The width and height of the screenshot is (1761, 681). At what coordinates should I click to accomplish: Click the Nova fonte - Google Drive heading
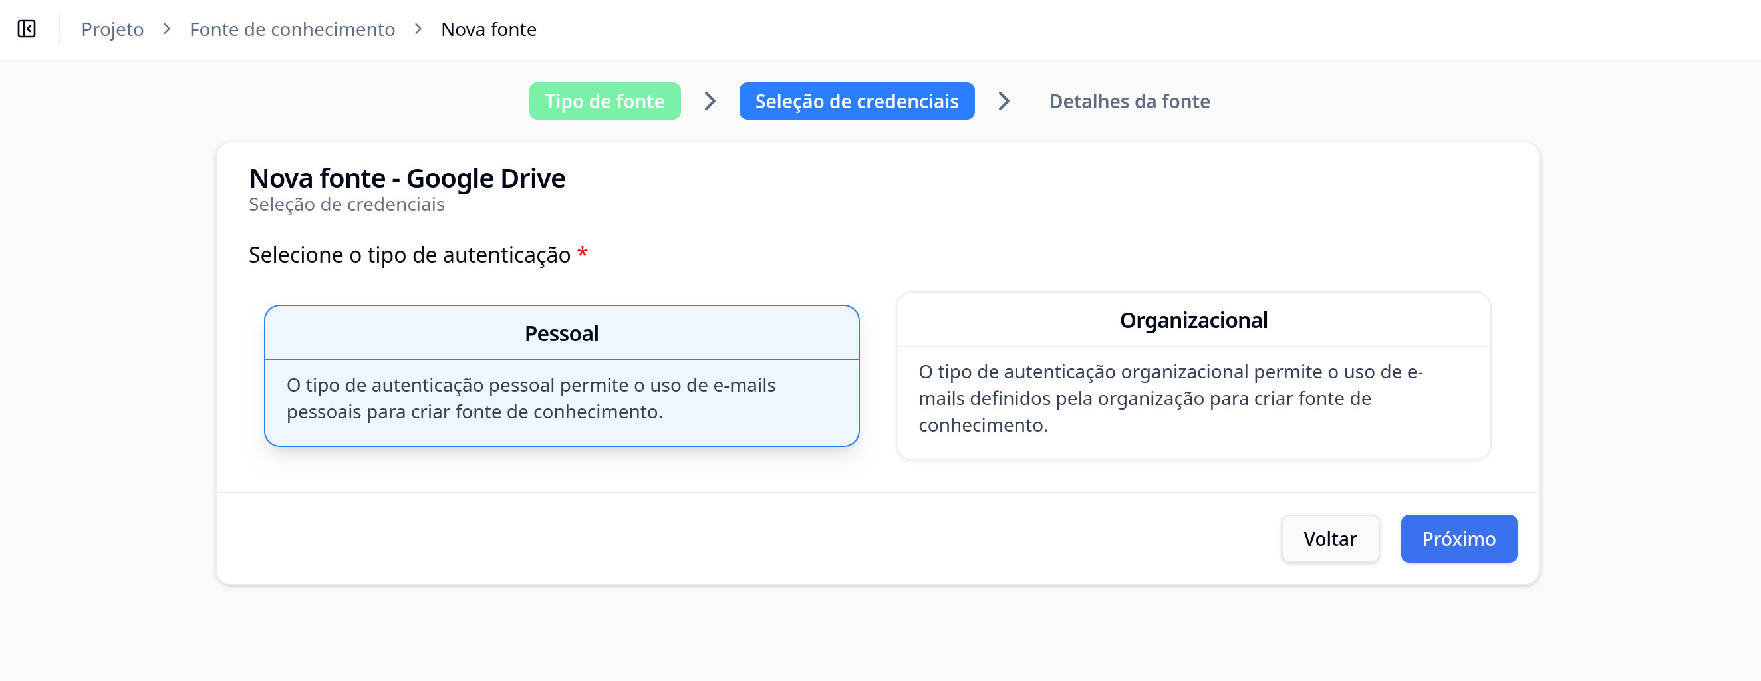(407, 178)
